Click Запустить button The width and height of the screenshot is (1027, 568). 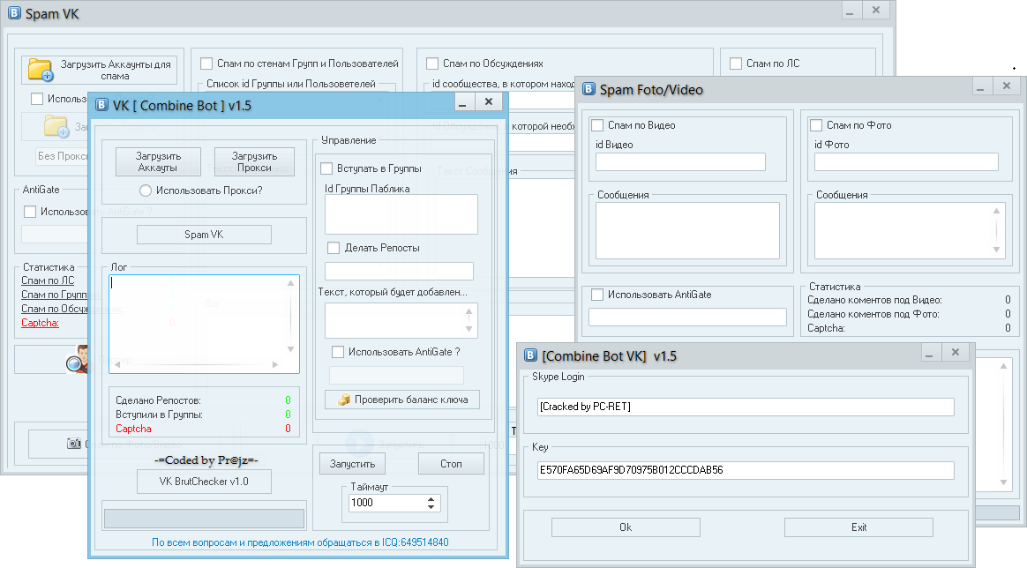(352, 463)
